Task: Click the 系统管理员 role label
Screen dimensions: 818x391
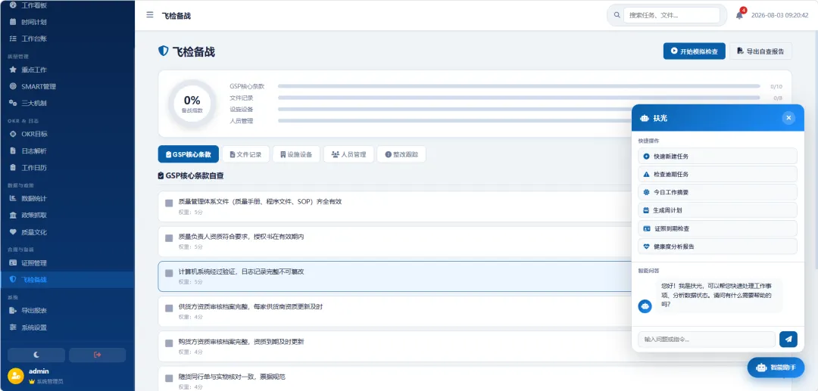Action: [x=52, y=381]
